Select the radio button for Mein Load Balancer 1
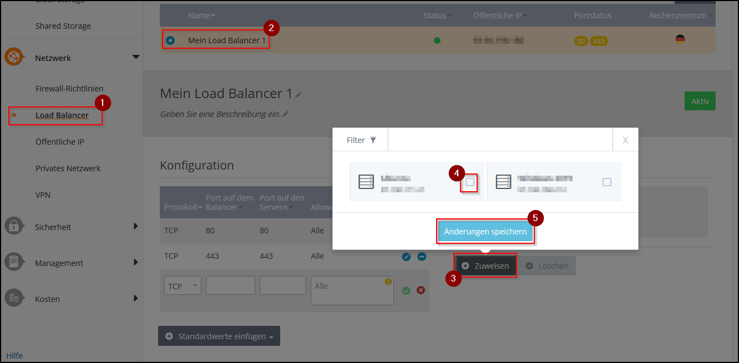Image resolution: width=739 pixels, height=363 pixels. [x=170, y=40]
